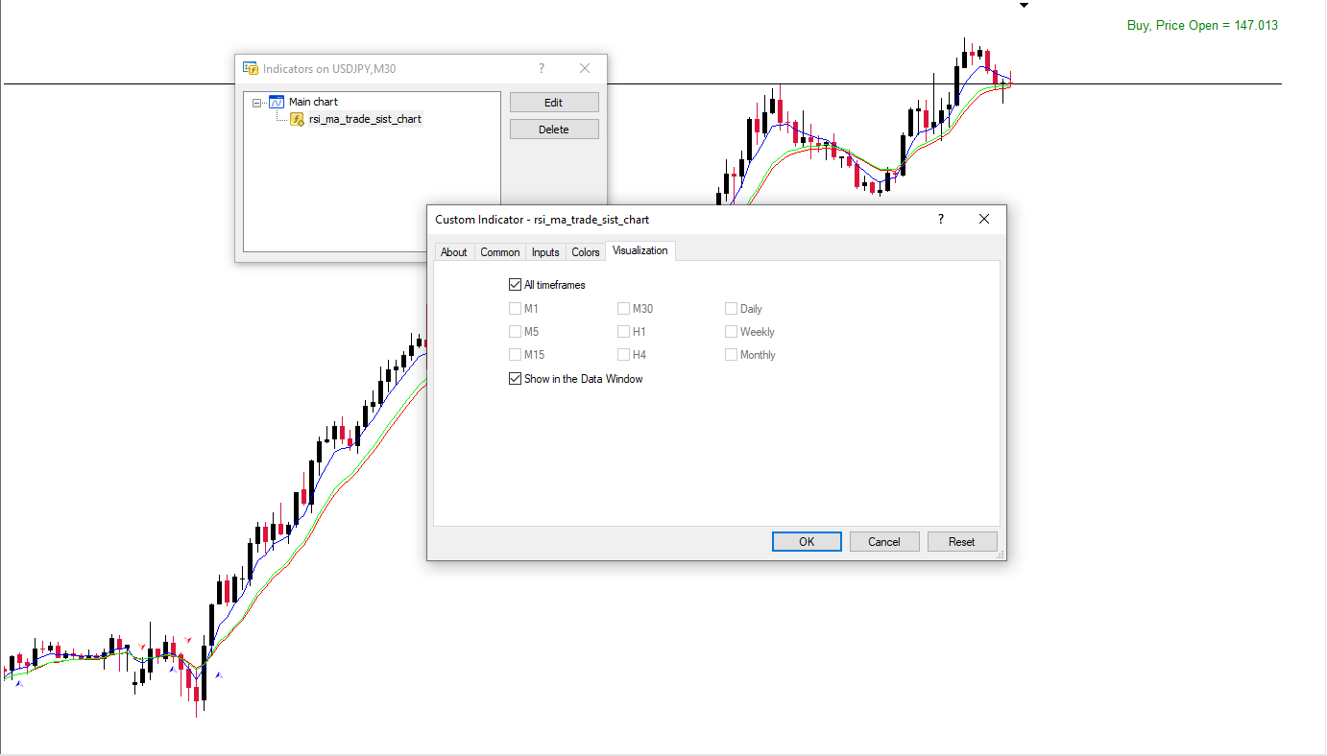Image resolution: width=1327 pixels, height=756 pixels.
Task: Close the Indicators on USDJPY,M30 window
Action: (x=585, y=68)
